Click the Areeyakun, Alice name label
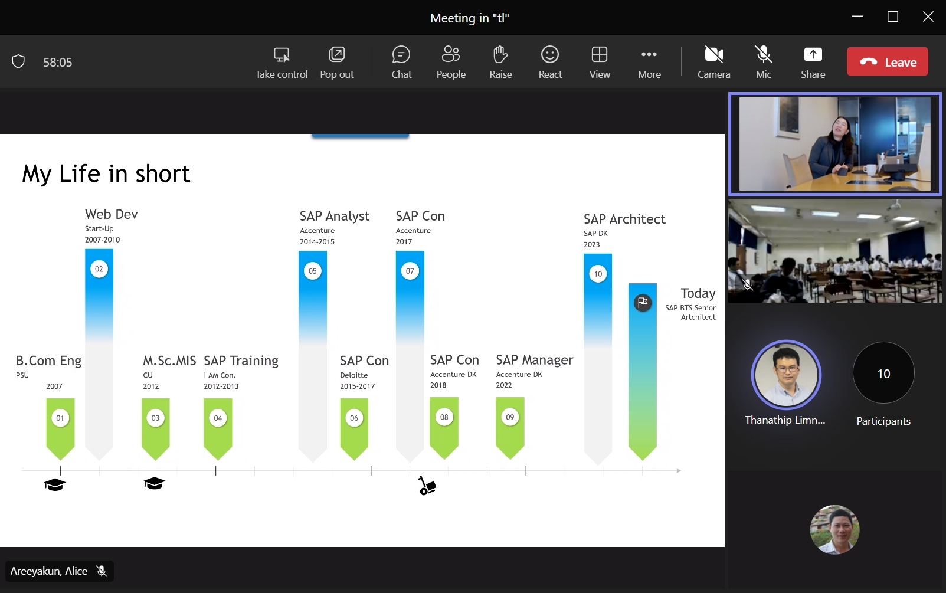 pos(49,571)
